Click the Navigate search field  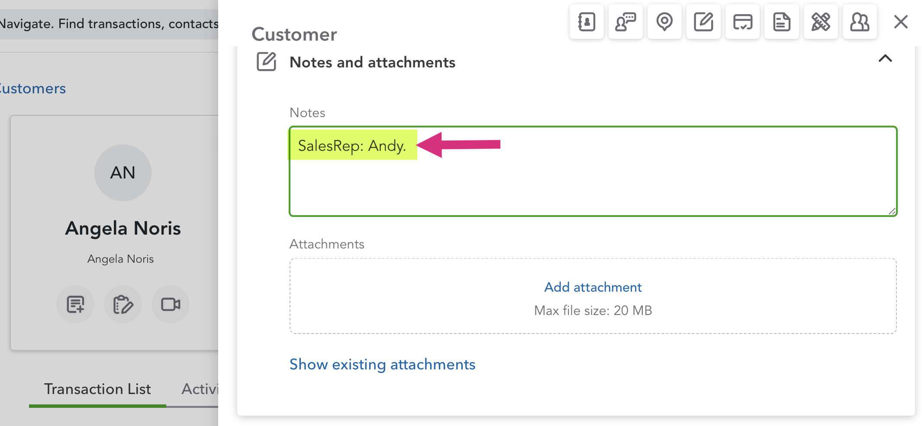pyautogui.click(x=109, y=24)
